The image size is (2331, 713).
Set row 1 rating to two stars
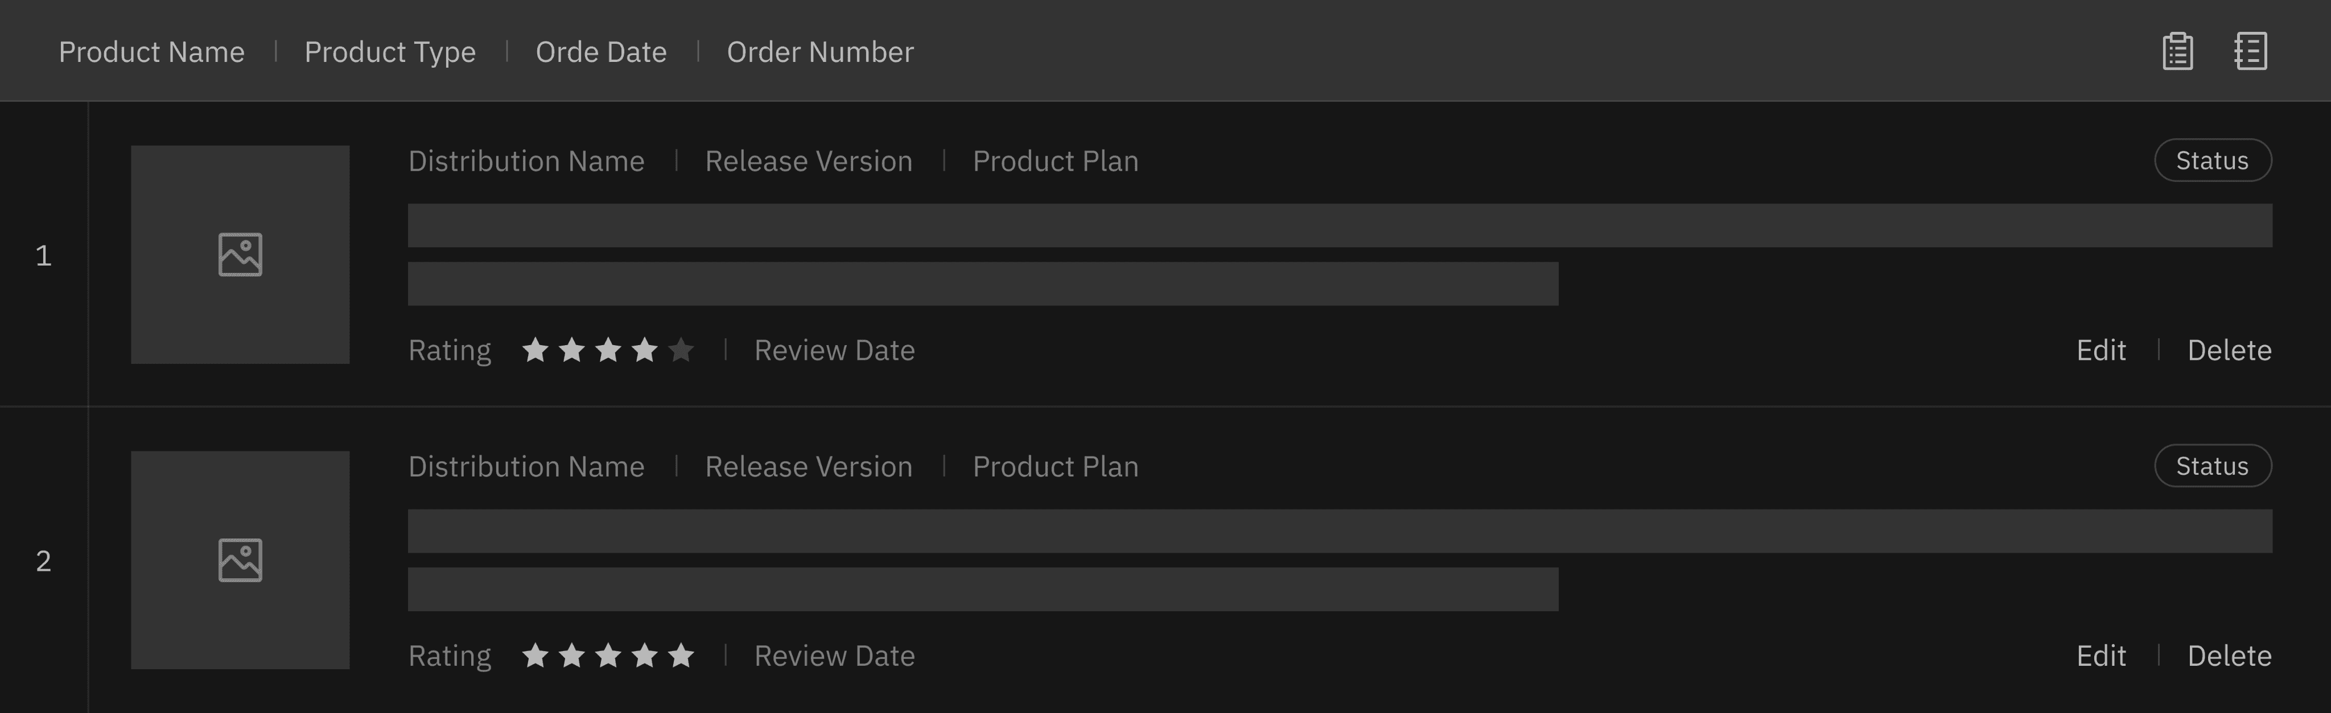pos(572,350)
